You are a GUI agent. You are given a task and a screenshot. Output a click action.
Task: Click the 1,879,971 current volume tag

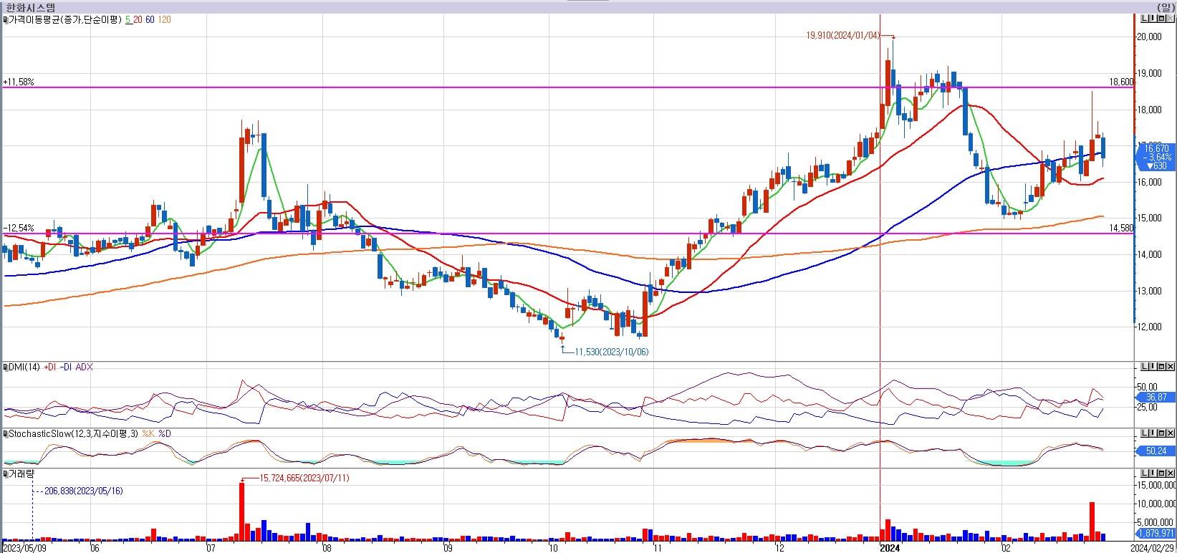(x=1156, y=533)
